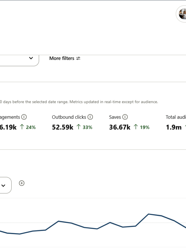Add a comparison metric with the plus icon
Viewport: 186px width, 248px height.
tap(21, 183)
